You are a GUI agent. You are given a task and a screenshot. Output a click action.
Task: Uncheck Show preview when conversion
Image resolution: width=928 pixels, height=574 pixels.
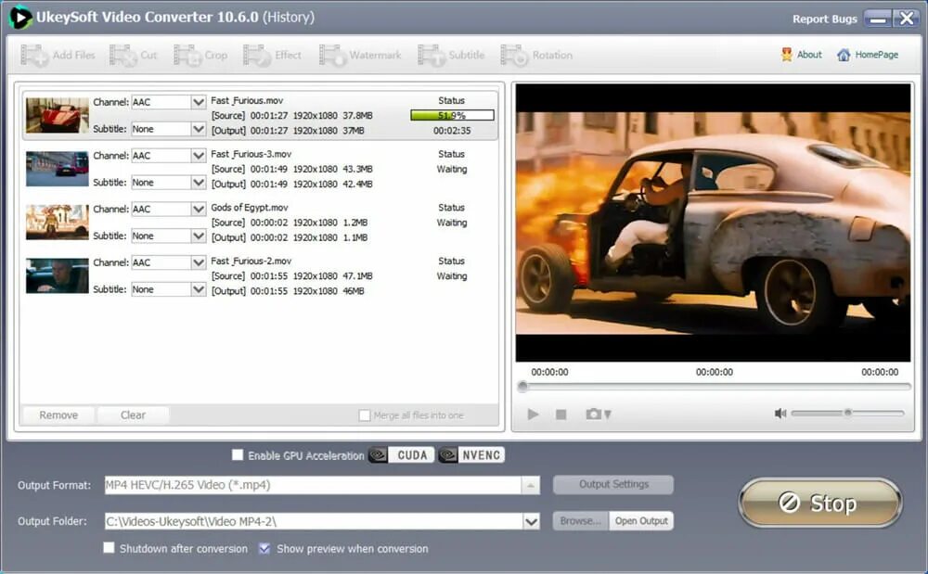pyautogui.click(x=264, y=549)
